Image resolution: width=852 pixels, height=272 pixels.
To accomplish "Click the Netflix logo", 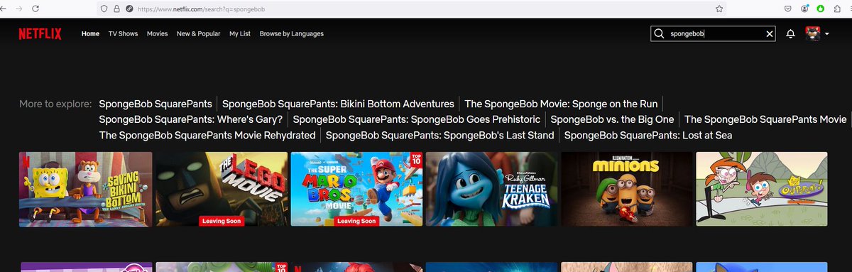I will click(x=40, y=34).
